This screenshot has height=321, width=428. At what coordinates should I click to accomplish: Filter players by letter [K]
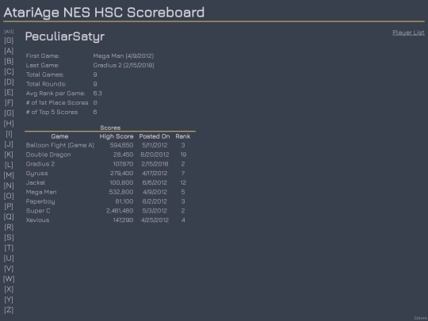[9, 155]
